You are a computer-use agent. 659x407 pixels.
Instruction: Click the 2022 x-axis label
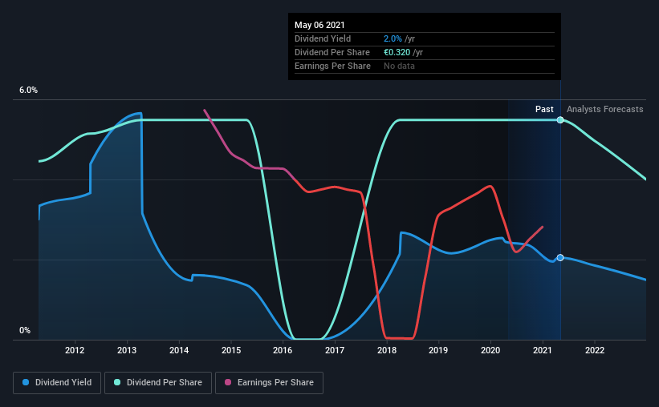pos(595,350)
